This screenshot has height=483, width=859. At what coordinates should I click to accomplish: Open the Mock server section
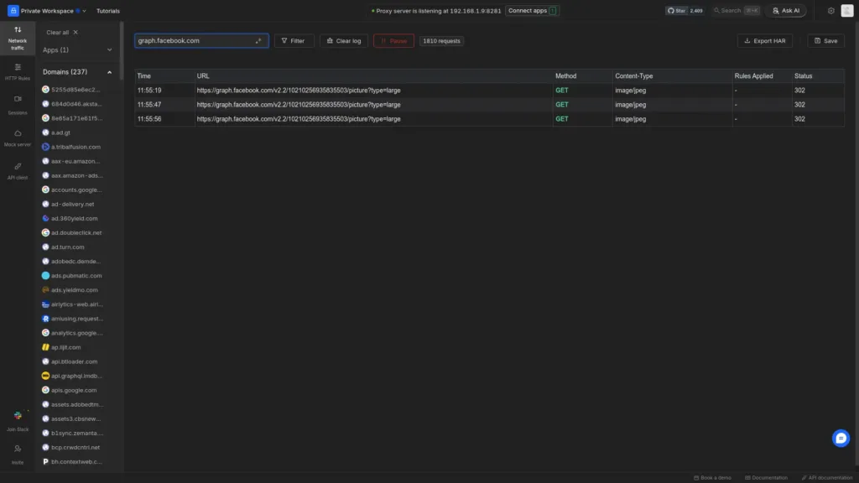18,138
